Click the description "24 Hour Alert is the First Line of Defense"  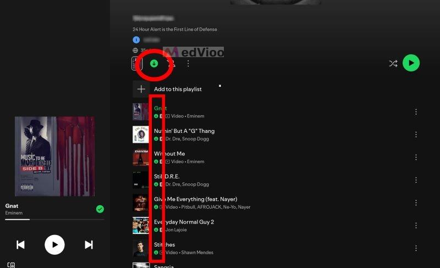175,29
